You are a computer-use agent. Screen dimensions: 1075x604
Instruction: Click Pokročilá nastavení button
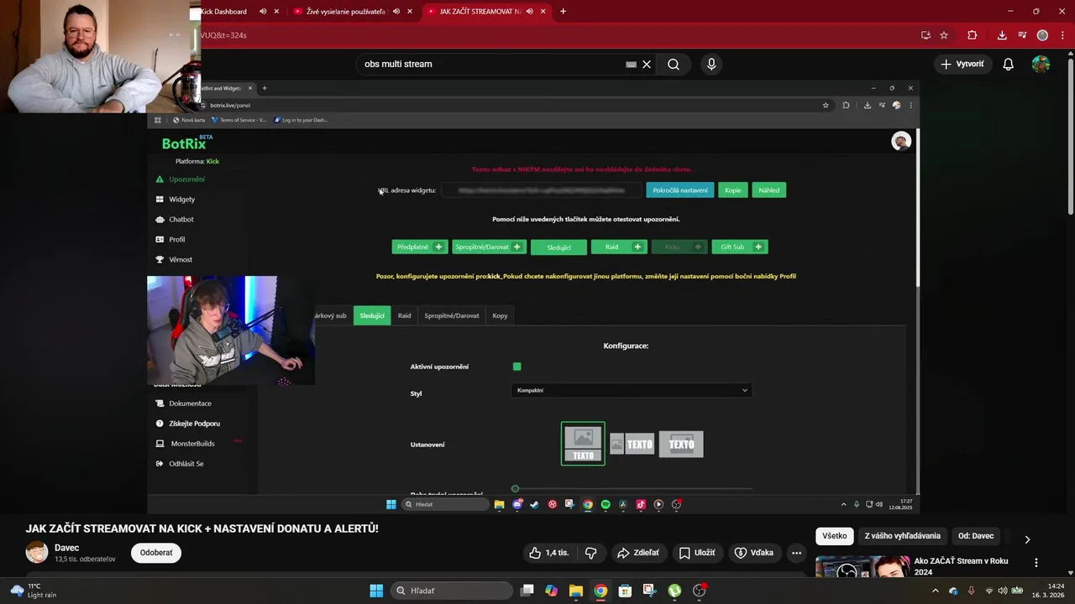point(680,190)
